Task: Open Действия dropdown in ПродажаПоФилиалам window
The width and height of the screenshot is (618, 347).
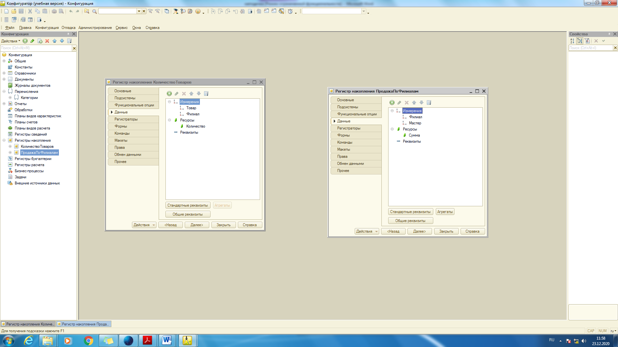Action: pos(367,231)
